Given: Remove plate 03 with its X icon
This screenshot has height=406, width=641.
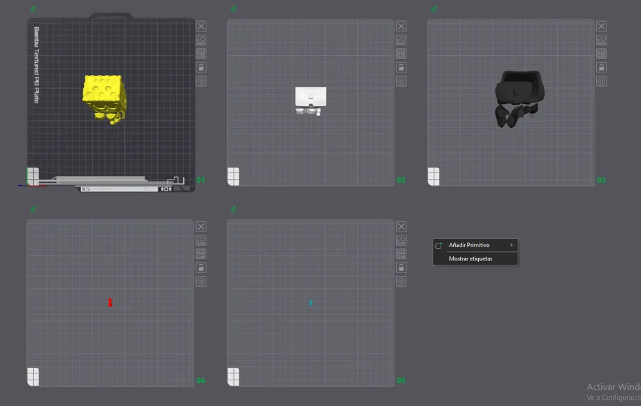Looking at the screenshot, I should [x=601, y=26].
